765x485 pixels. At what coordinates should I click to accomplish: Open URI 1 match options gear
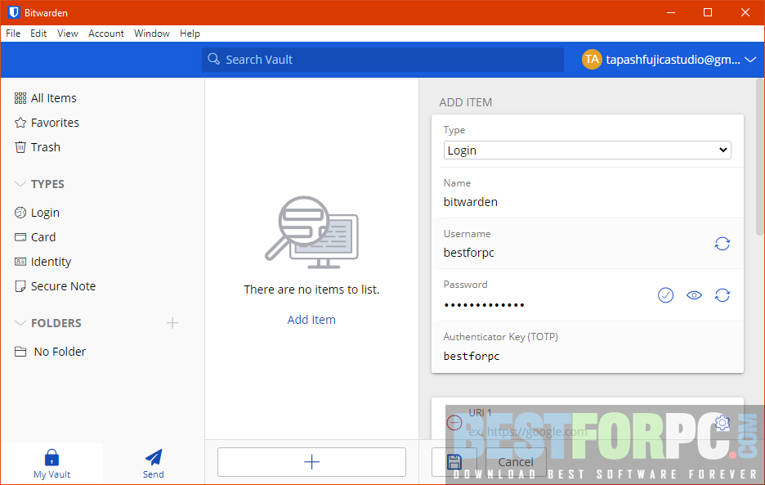722,423
